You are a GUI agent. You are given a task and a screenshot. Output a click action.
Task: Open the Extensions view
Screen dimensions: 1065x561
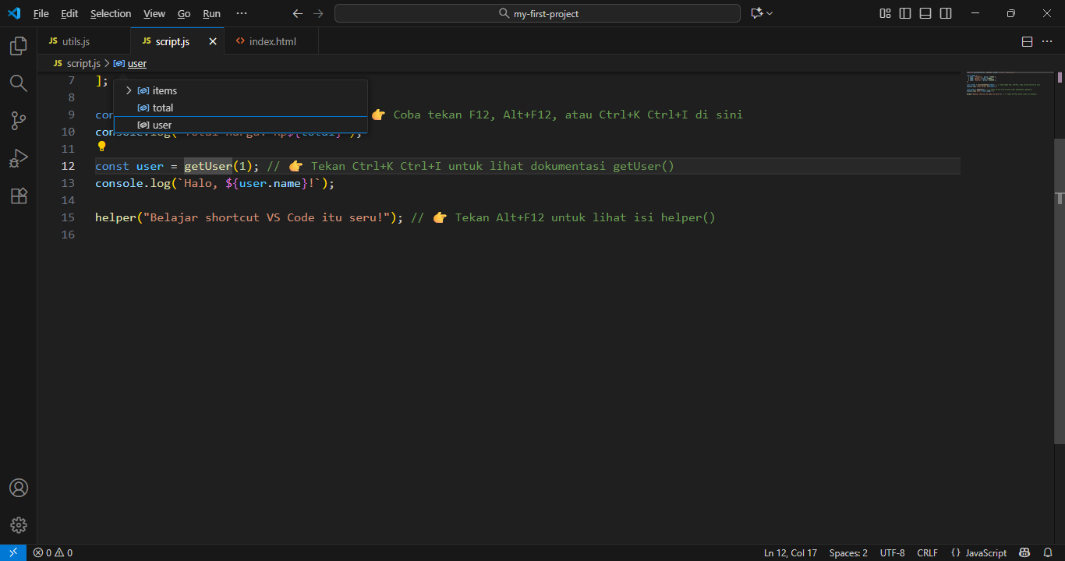18,196
